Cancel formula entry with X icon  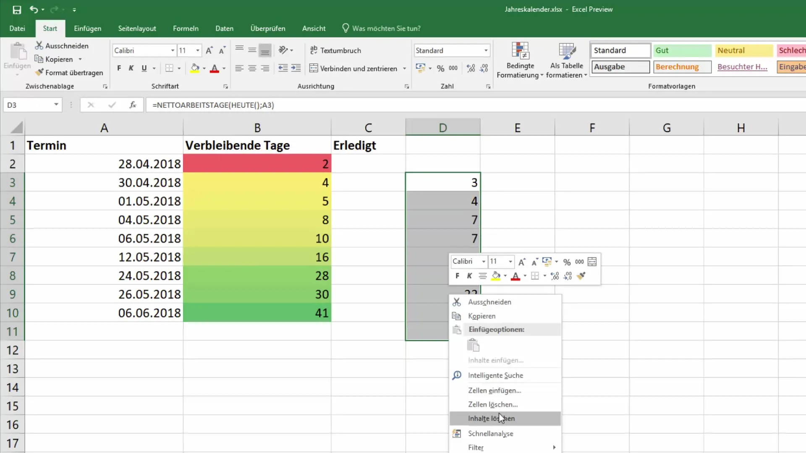coord(91,105)
